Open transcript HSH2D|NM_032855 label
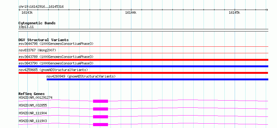Screen dimensions: 277x128 point(33,105)
